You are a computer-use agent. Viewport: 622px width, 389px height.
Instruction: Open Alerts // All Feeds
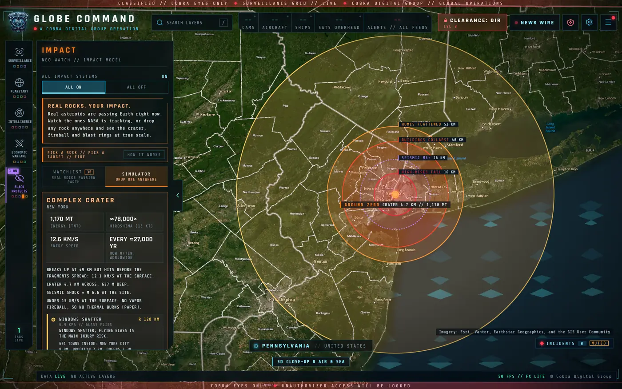pos(397,23)
